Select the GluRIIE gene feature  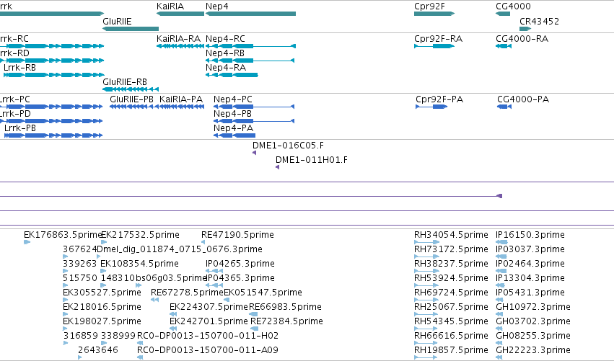point(131,29)
